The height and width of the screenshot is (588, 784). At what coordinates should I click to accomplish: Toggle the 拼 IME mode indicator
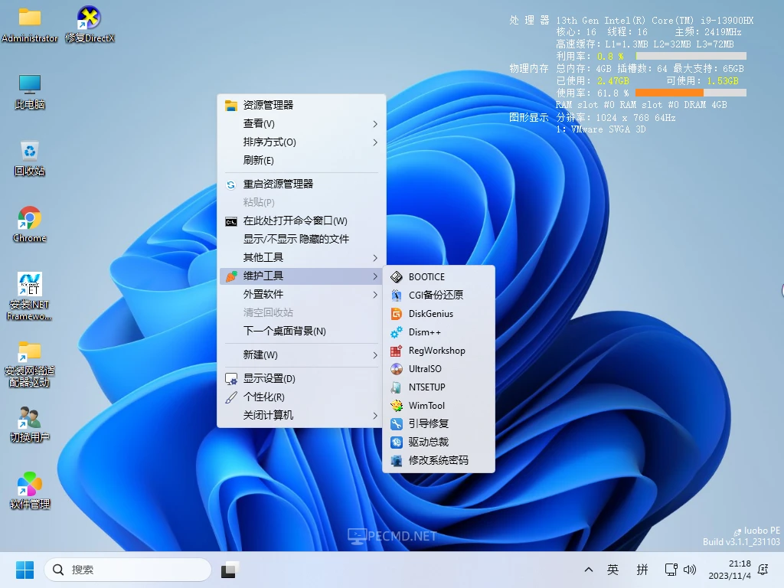[642, 570]
